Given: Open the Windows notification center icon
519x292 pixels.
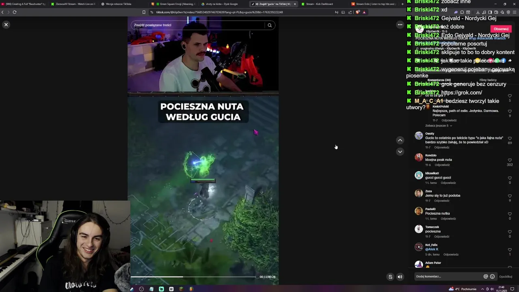Looking at the screenshot, I should (x=513, y=289).
